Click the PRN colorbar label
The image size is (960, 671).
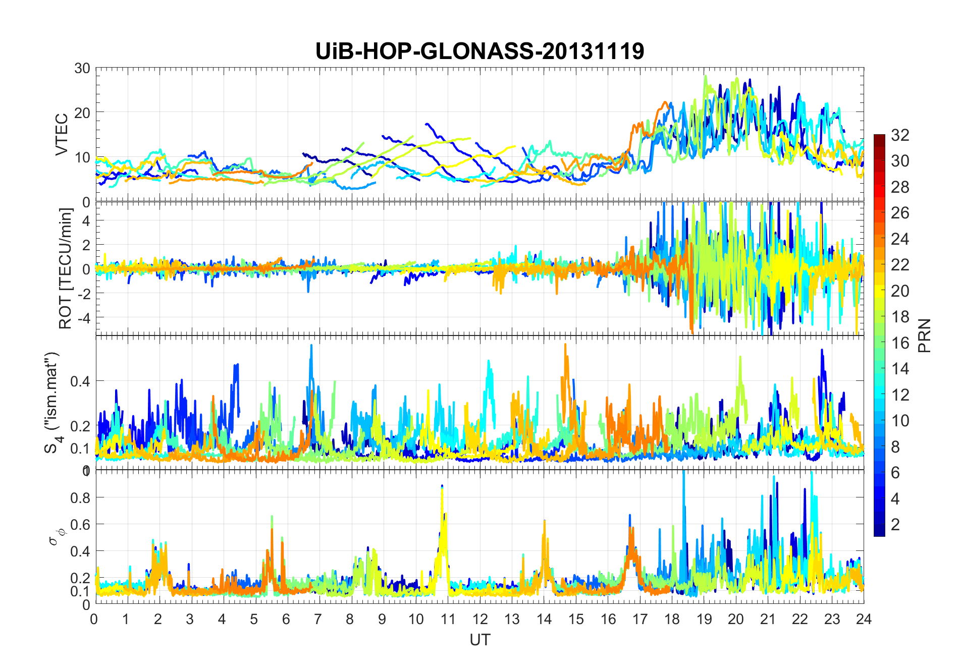click(925, 335)
